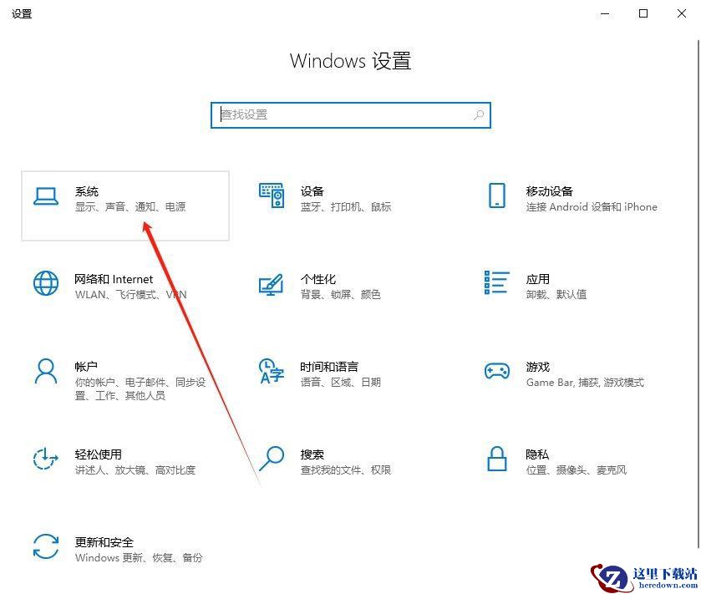Click the text 显示、声音、通知、电源

tap(130, 206)
